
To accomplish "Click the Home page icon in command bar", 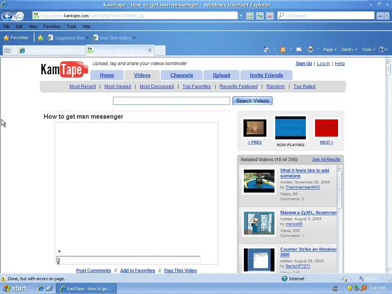I will click(x=266, y=49).
